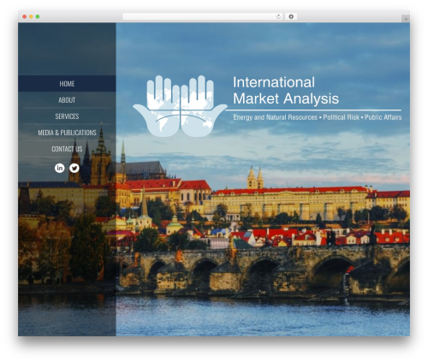This screenshot has height=362, width=428.
Task: Click the International Market Analysis title
Action: point(286,91)
